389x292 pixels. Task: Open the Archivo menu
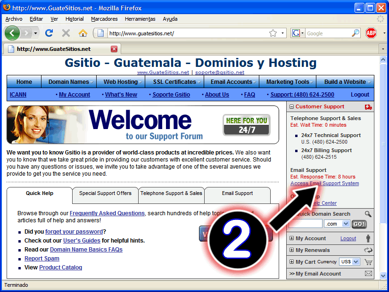[14, 19]
